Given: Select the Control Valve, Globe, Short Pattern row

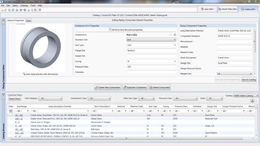Looking at the screenshot, I should (131, 133).
